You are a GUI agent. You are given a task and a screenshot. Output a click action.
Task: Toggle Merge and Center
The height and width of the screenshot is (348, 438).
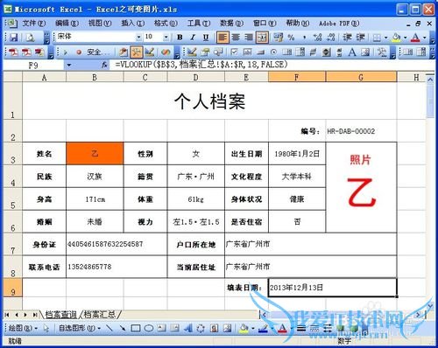tap(262, 38)
